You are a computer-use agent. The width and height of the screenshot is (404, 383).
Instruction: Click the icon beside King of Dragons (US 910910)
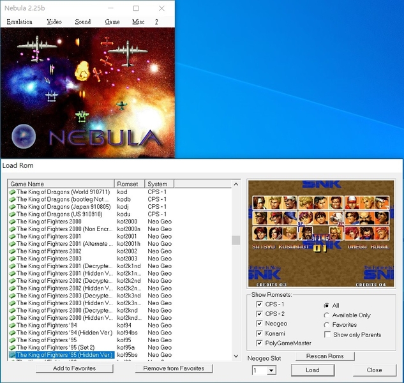tap(12, 214)
